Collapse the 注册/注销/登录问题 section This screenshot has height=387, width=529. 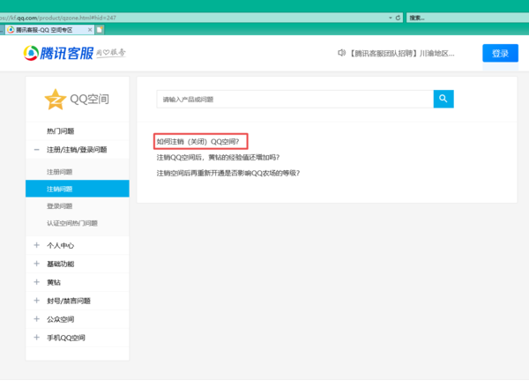point(36,150)
